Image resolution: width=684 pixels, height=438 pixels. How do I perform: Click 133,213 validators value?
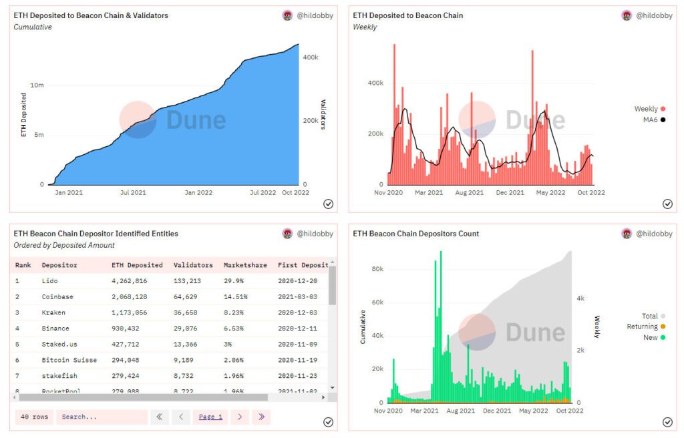point(187,281)
